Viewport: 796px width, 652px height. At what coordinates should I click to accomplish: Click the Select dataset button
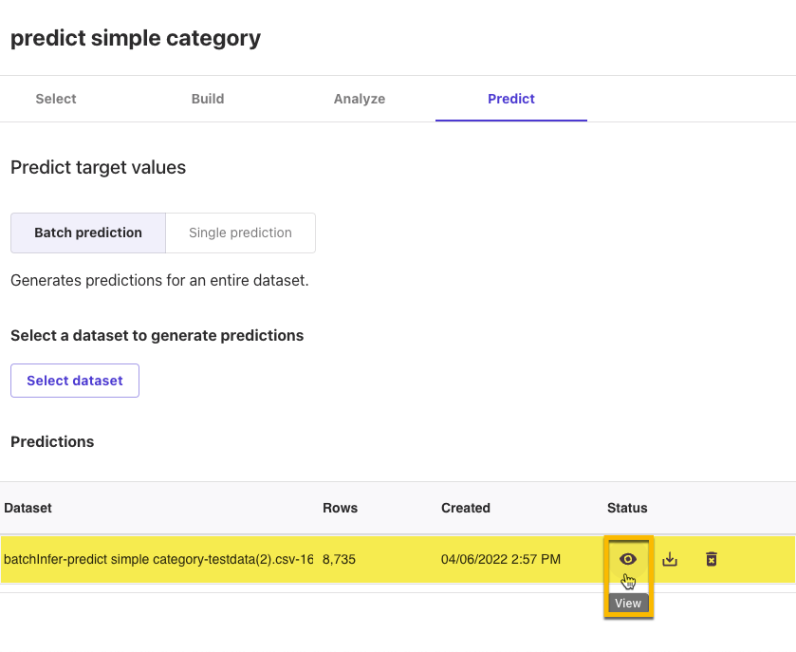pos(75,381)
